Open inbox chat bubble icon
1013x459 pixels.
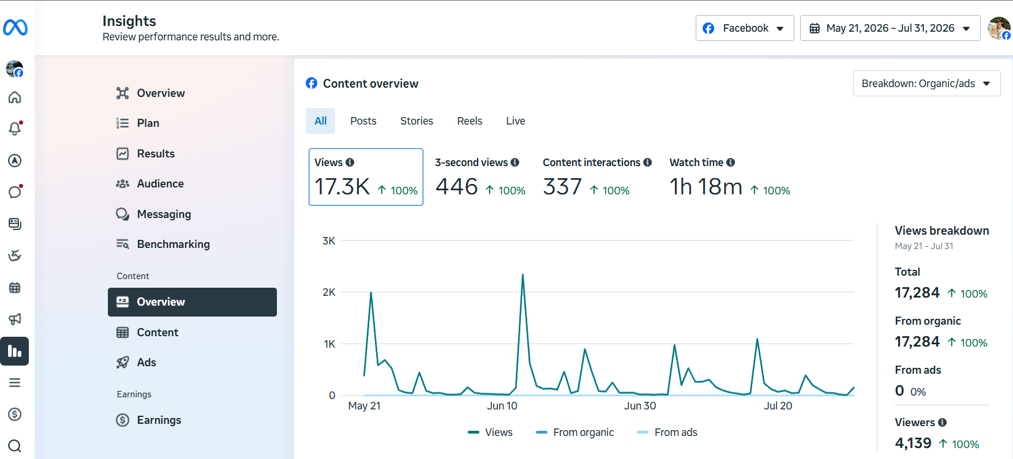click(15, 191)
